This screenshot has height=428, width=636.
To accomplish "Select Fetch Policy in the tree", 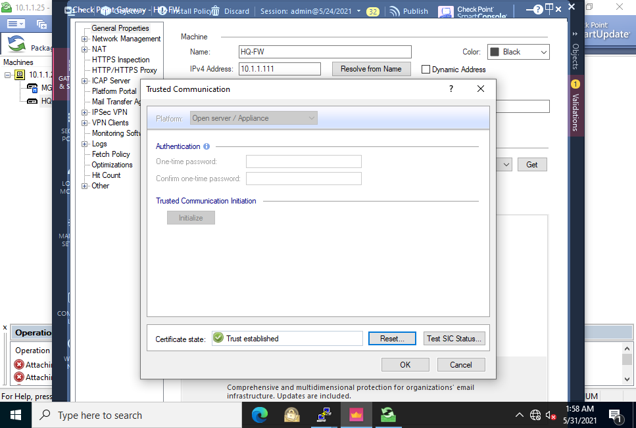I will [x=110, y=154].
